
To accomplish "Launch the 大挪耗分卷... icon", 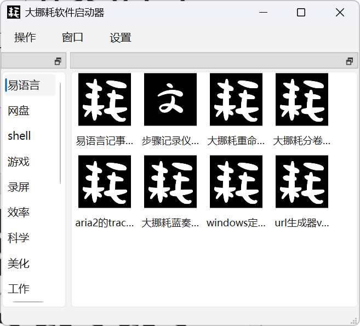I will [x=302, y=99].
